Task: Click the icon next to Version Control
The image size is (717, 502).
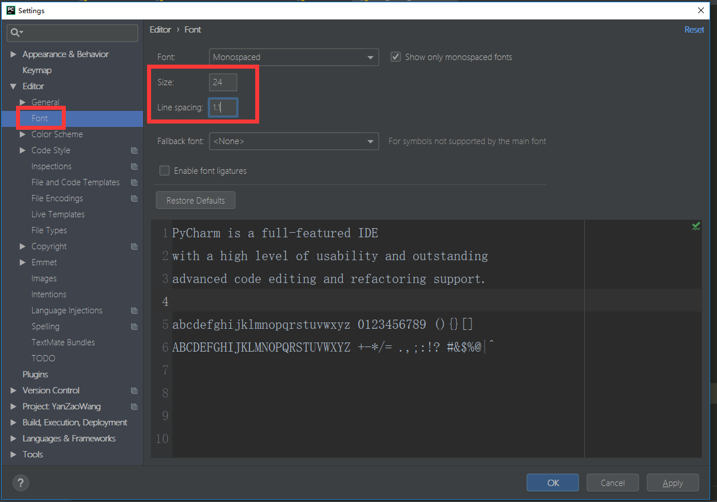Action: [x=134, y=391]
